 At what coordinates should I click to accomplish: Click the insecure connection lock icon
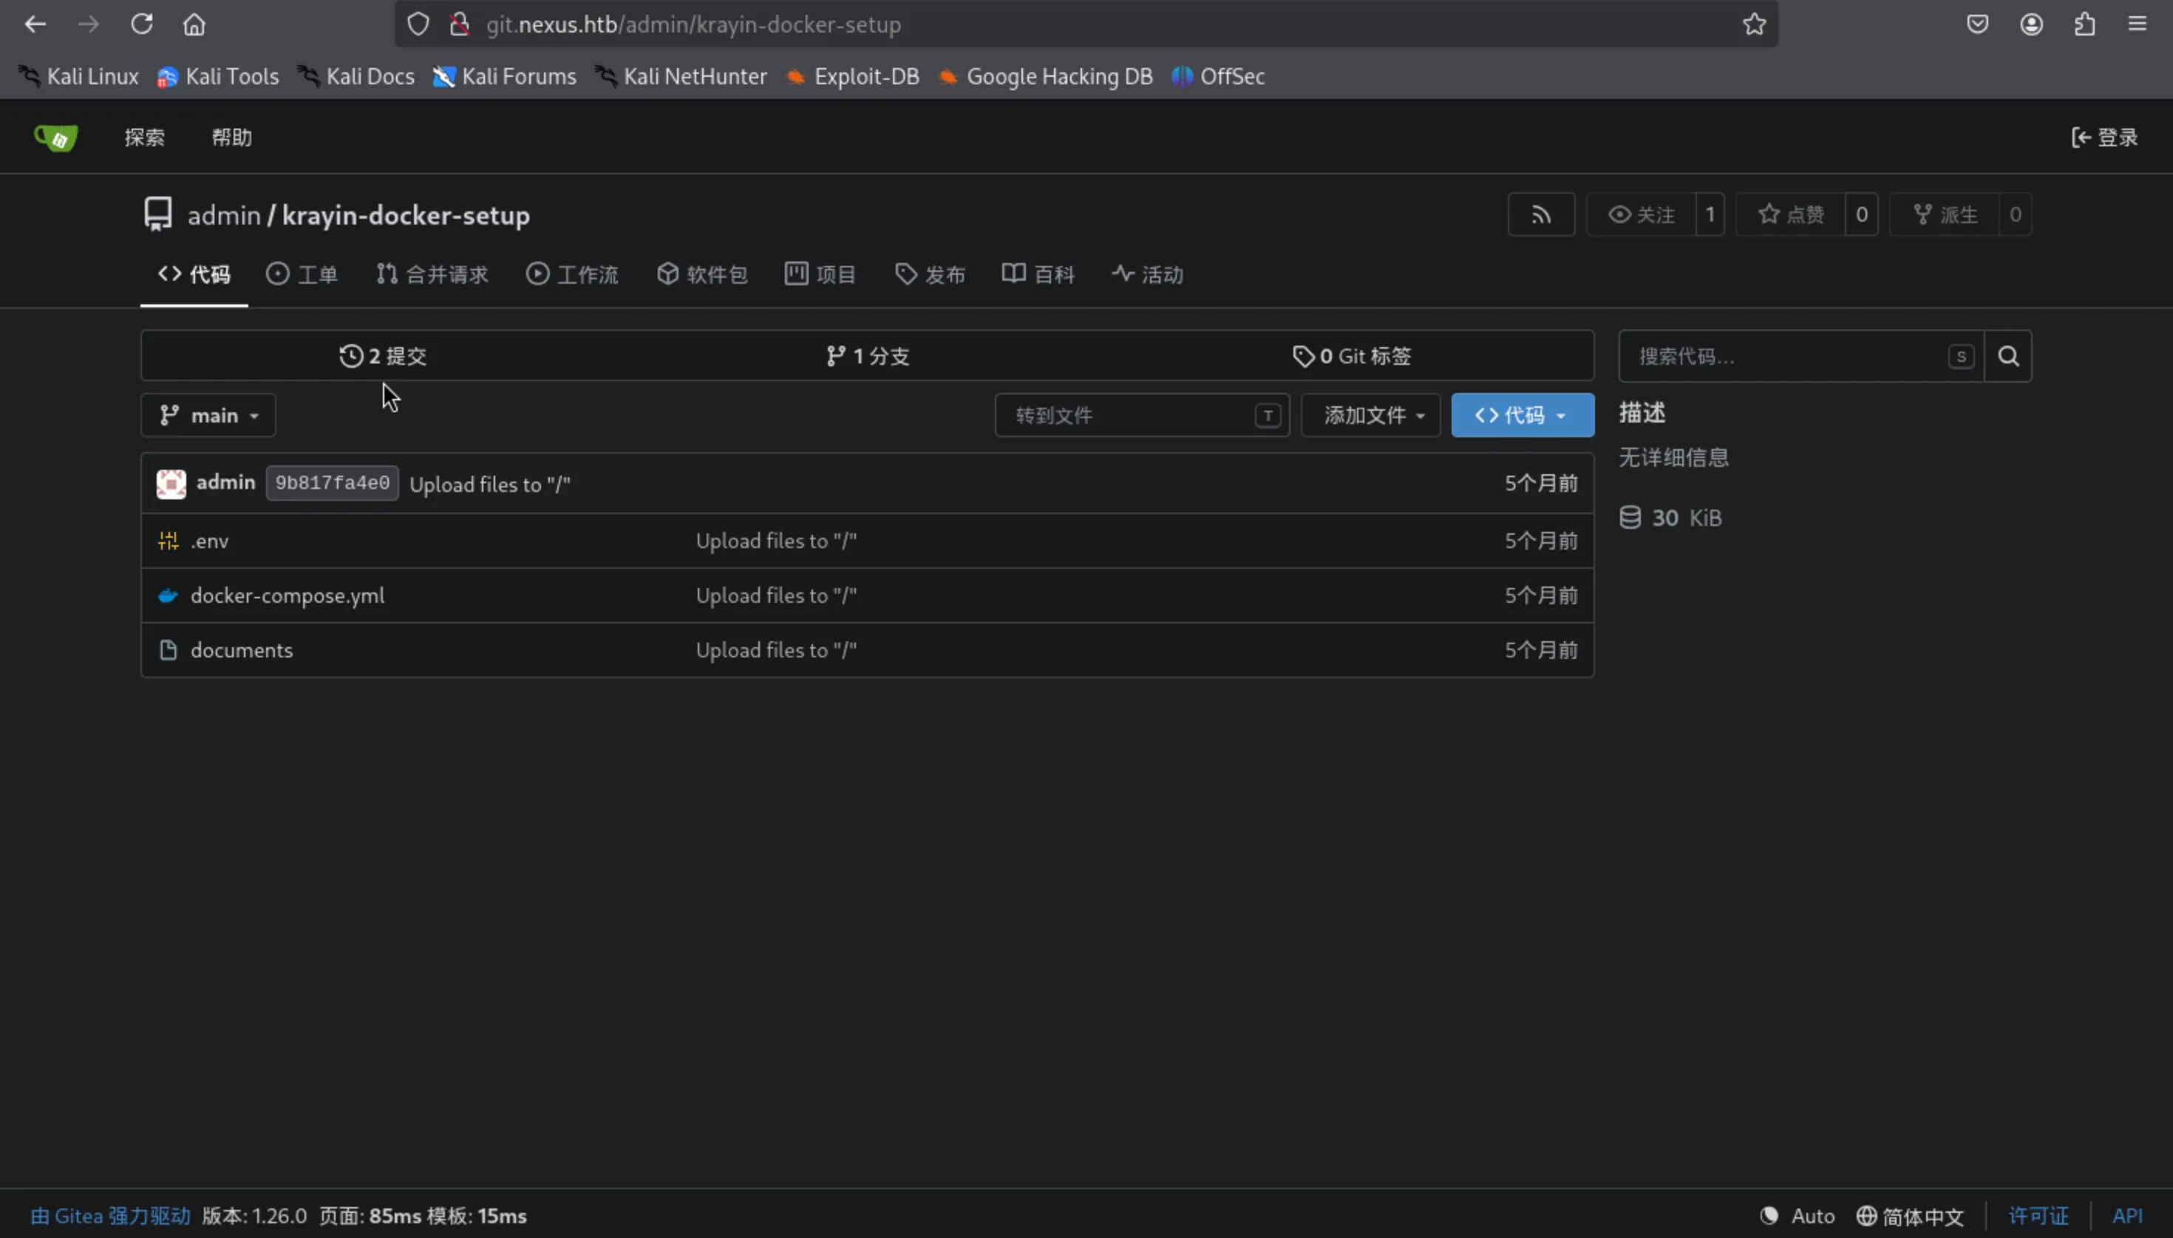point(460,24)
